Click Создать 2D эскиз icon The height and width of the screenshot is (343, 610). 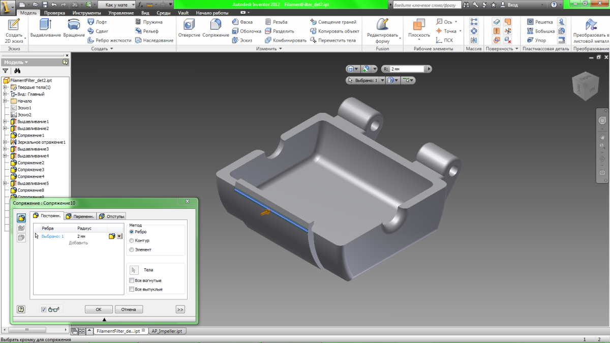pos(14,28)
